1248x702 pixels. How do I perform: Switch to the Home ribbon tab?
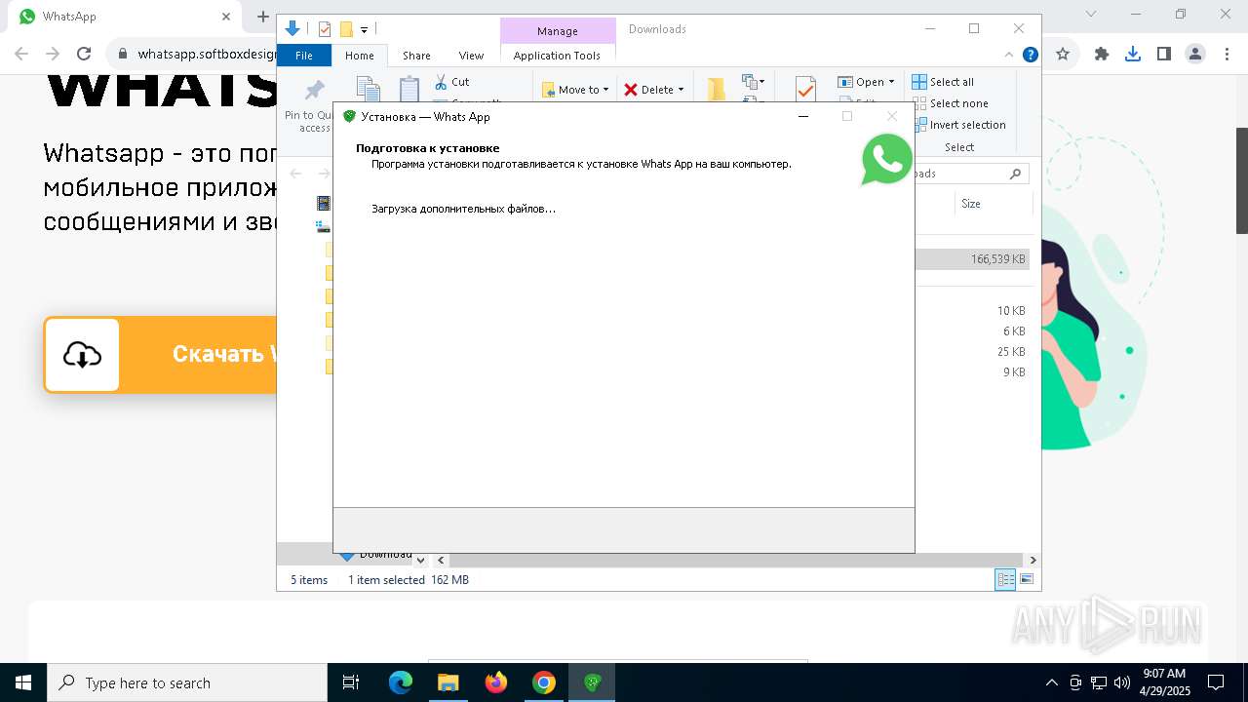[359, 56]
